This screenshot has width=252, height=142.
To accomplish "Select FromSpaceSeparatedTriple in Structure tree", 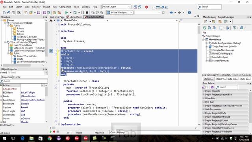I will [31, 39].
